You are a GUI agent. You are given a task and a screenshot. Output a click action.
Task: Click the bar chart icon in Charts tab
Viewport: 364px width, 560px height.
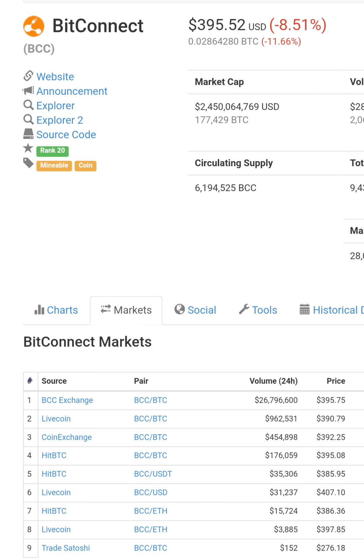tap(39, 309)
